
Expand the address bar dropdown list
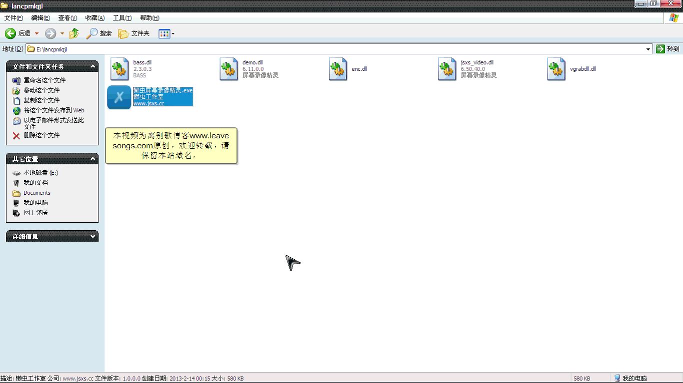click(x=648, y=49)
